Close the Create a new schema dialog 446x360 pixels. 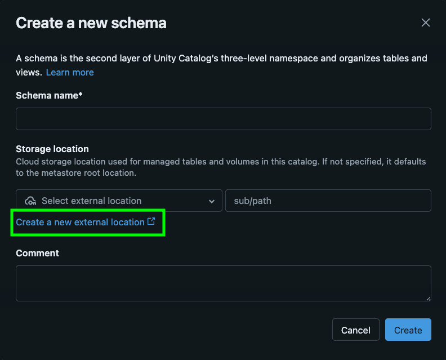click(x=426, y=23)
